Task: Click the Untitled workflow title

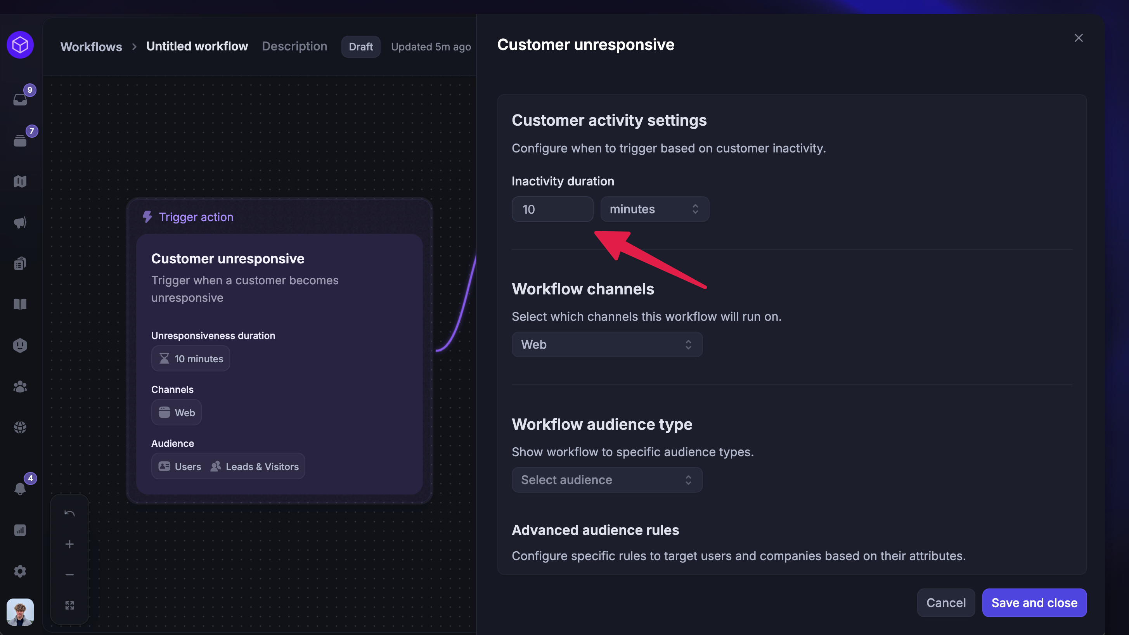Action: click(x=197, y=47)
